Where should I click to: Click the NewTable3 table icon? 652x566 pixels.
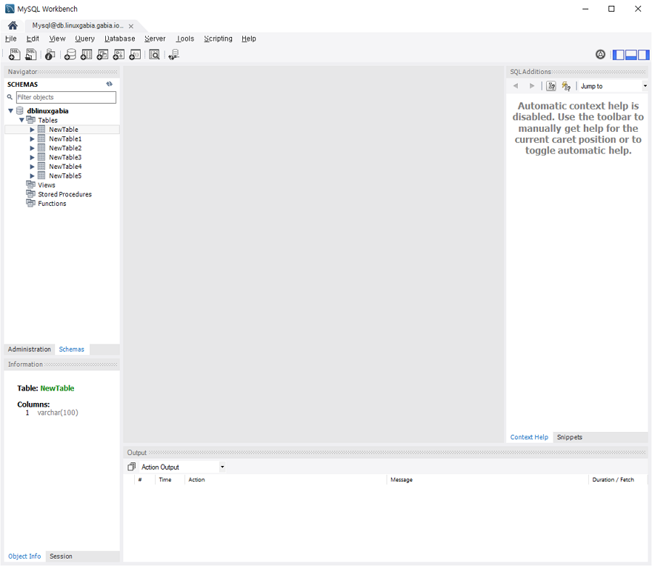click(41, 157)
